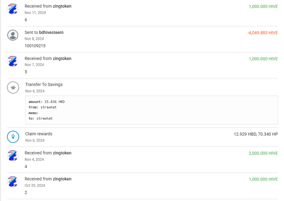Click the Claim rewards ribbon icon
The width and height of the screenshot is (284, 201).
tap(13, 137)
